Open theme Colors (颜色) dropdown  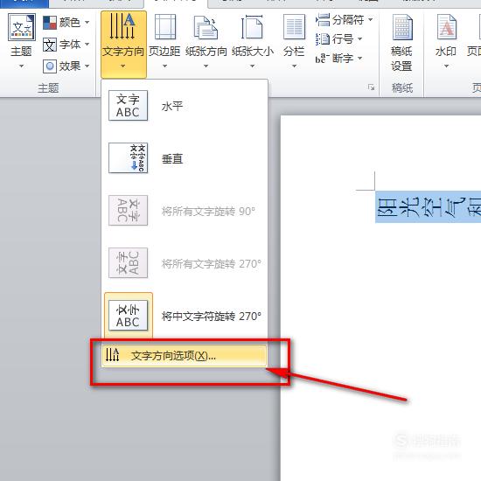coord(66,23)
